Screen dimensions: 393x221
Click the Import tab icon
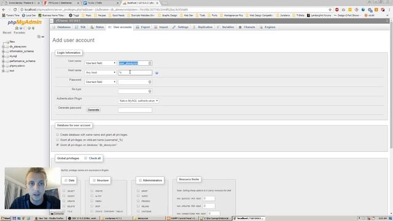(155, 27)
